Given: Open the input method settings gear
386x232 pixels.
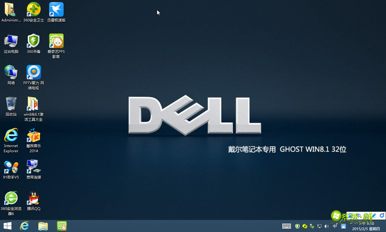Looking at the screenshot, I should pos(382,216).
